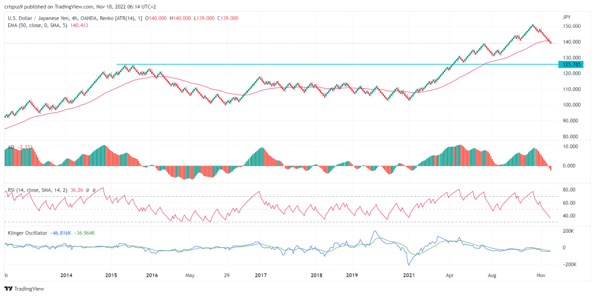595x296 pixels.
Task: Click 100.000 on the price axis
Action: (571, 105)
